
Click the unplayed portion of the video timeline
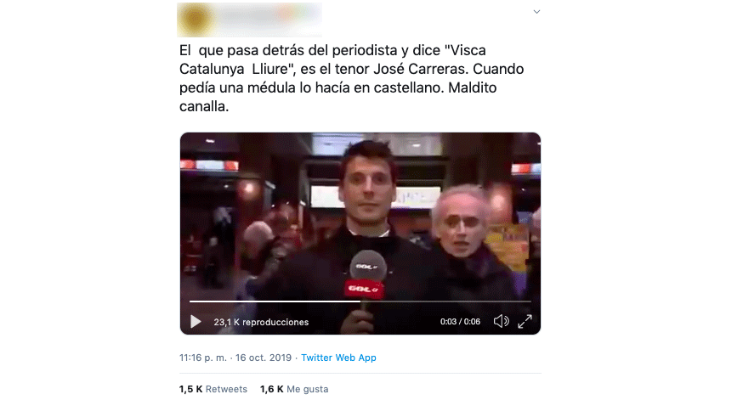[445, 301]
